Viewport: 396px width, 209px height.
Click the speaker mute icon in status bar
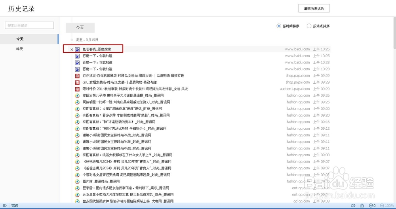coord(353,206)
